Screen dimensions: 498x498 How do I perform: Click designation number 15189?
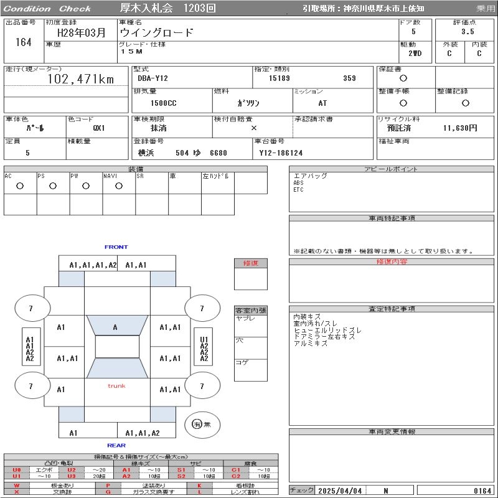click(x=279, y=78)
